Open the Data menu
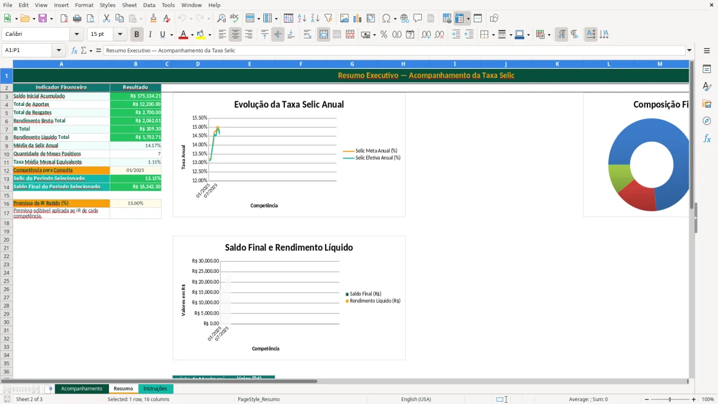This screenshot has height=404, width=718. pyautogui.click(x=149, y=5)
